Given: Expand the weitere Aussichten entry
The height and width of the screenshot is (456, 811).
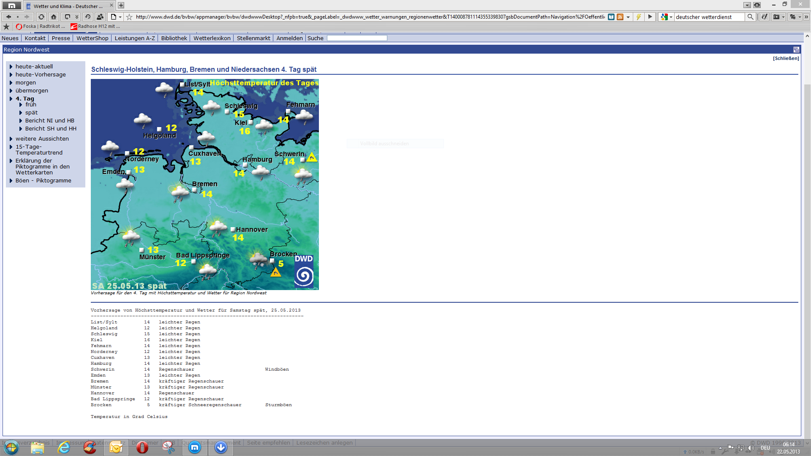Looking at the screenshot, I should point(11,139).
